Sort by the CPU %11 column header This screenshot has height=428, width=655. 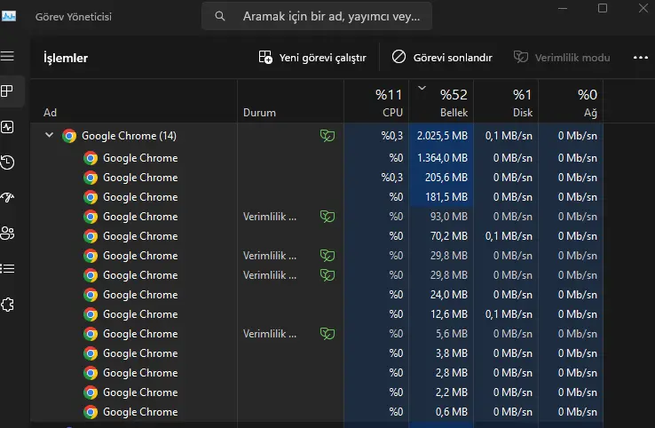click(x=376, y=101)
